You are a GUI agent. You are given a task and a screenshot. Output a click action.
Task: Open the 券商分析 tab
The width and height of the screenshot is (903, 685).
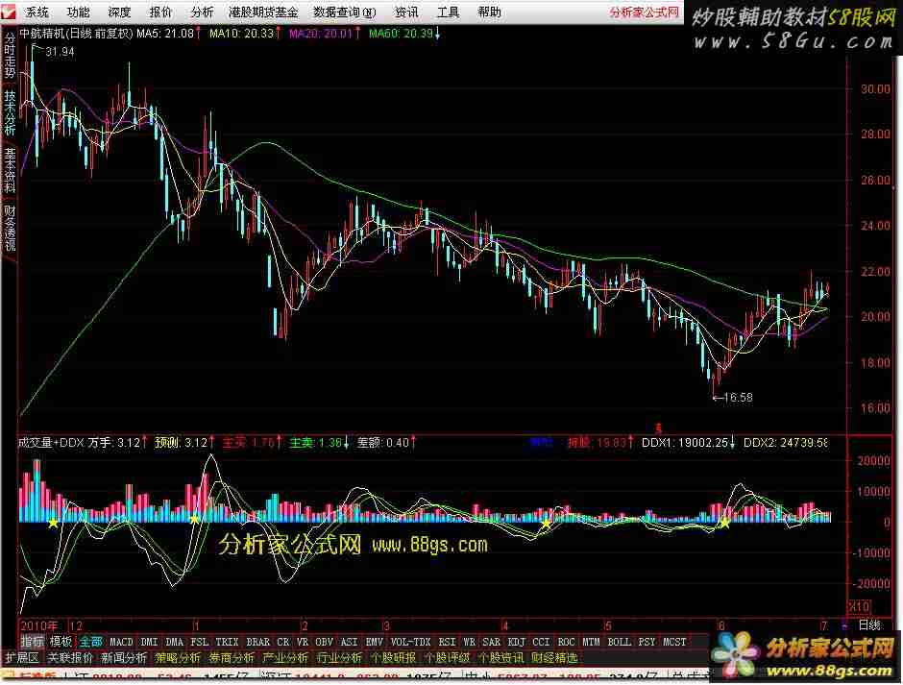pyautogui.click(x=232, y=657)
